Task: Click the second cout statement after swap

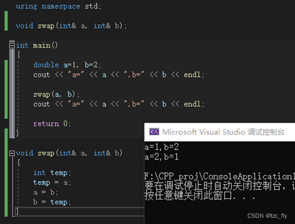Action: point(118,104)
